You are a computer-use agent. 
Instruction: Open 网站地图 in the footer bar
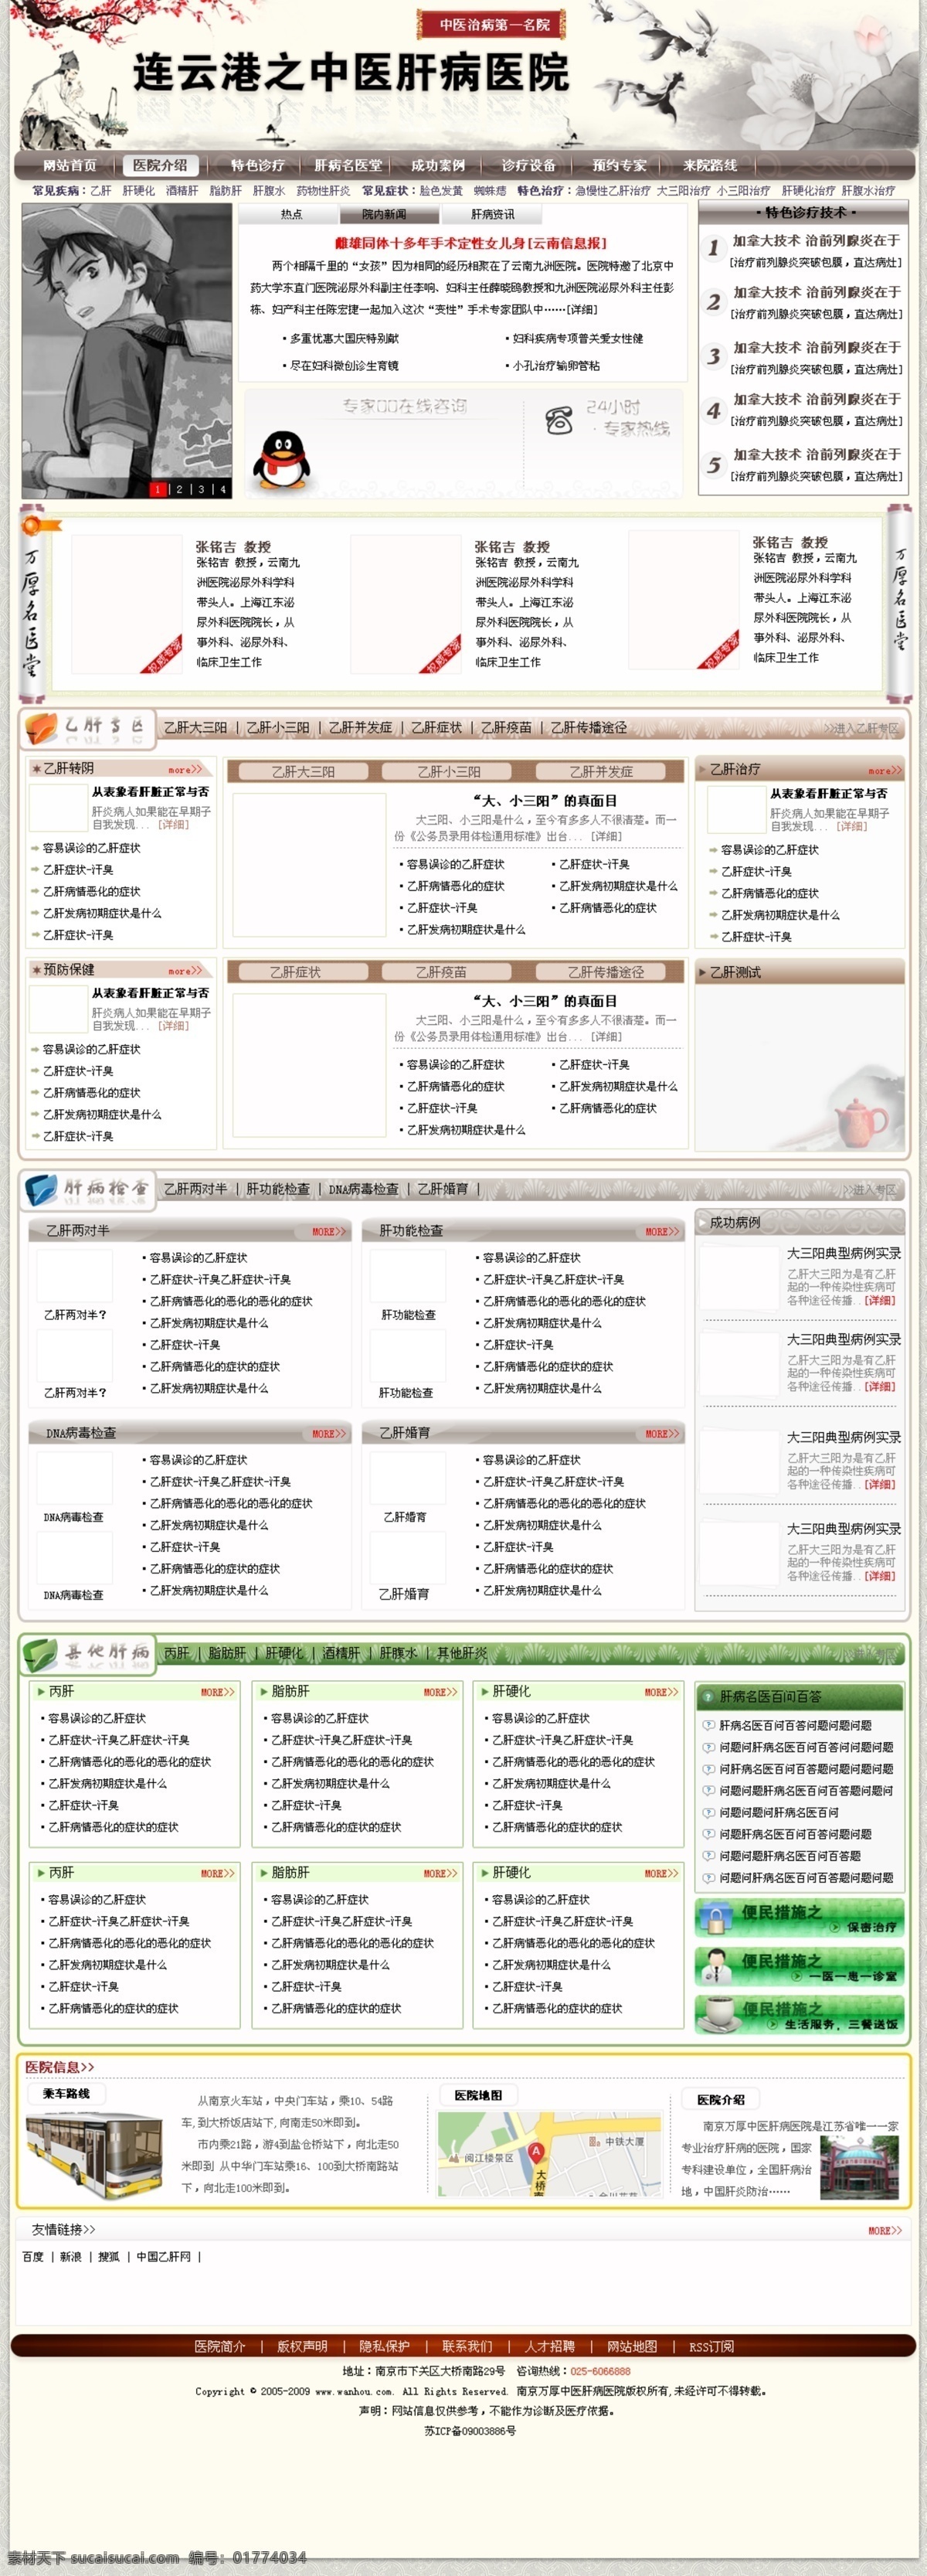[632, 2346]
